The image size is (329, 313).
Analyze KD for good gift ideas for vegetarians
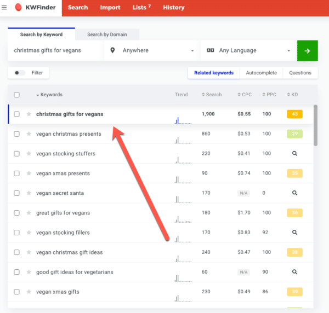[x=294, y=272]
